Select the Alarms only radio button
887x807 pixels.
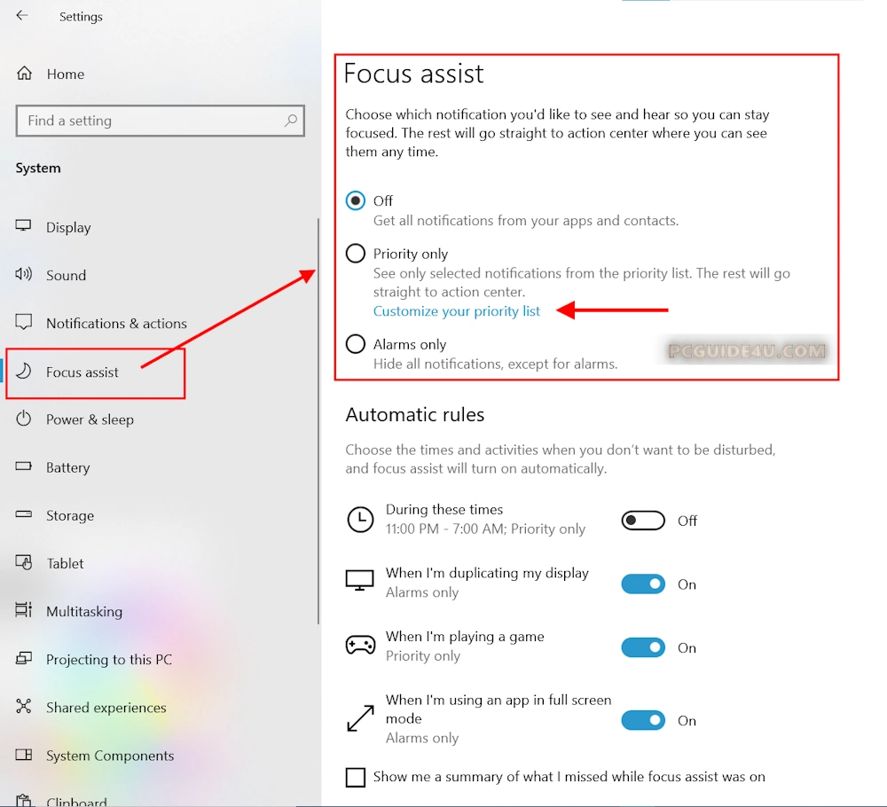click(x=356, y=344)
